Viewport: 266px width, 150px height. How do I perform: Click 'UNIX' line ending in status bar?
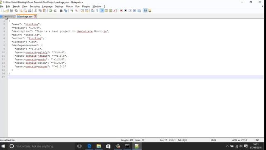coord(213,140)
